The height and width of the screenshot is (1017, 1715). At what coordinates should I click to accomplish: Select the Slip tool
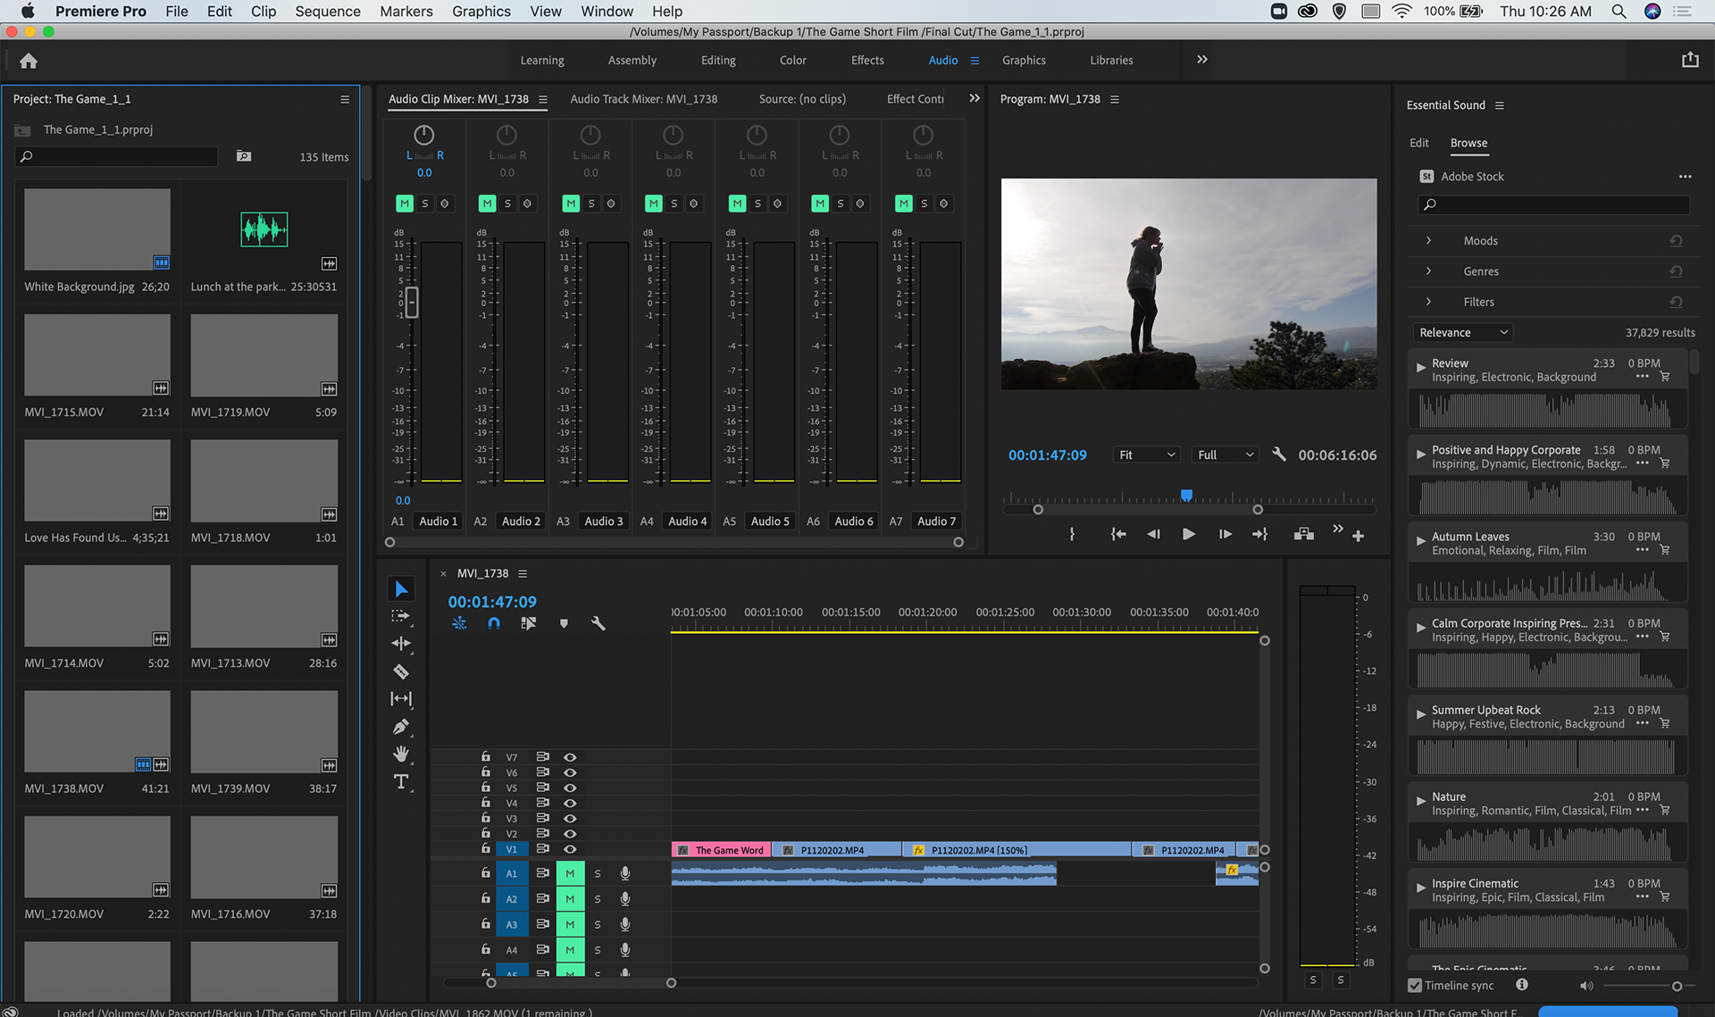point(401,699)
